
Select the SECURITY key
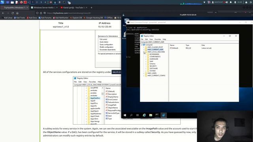(153, 66)
